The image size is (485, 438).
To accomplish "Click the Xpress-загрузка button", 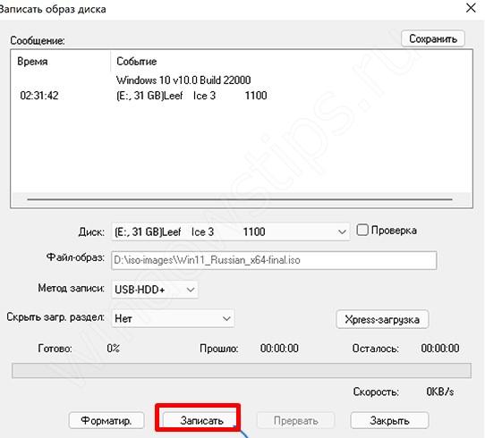I will click(382, 319).
